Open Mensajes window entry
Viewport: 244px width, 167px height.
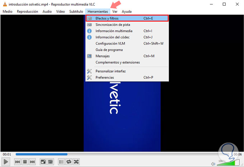tap(127, 56)
